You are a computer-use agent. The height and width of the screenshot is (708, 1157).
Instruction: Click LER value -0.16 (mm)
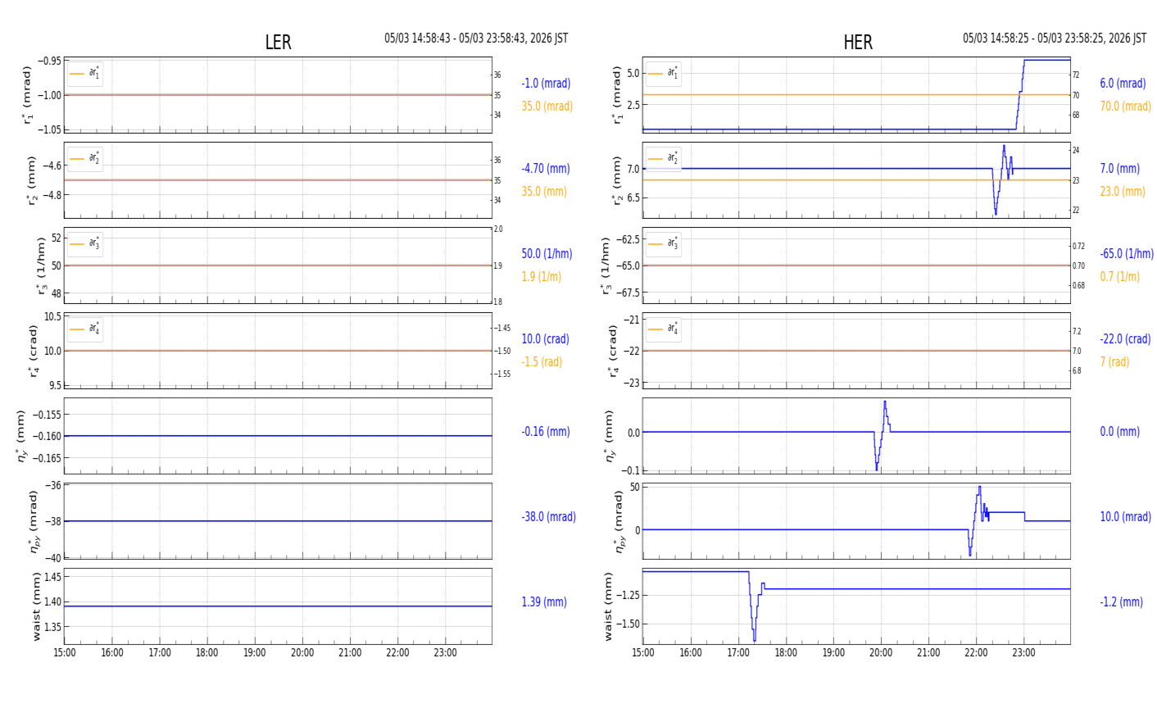point(544,432)
